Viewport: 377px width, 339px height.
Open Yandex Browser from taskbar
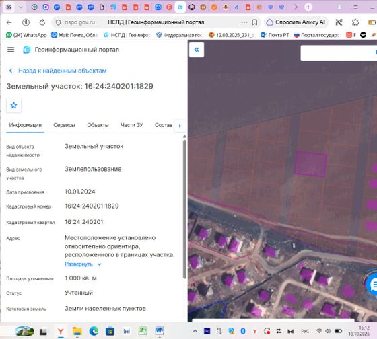point(61,332)
